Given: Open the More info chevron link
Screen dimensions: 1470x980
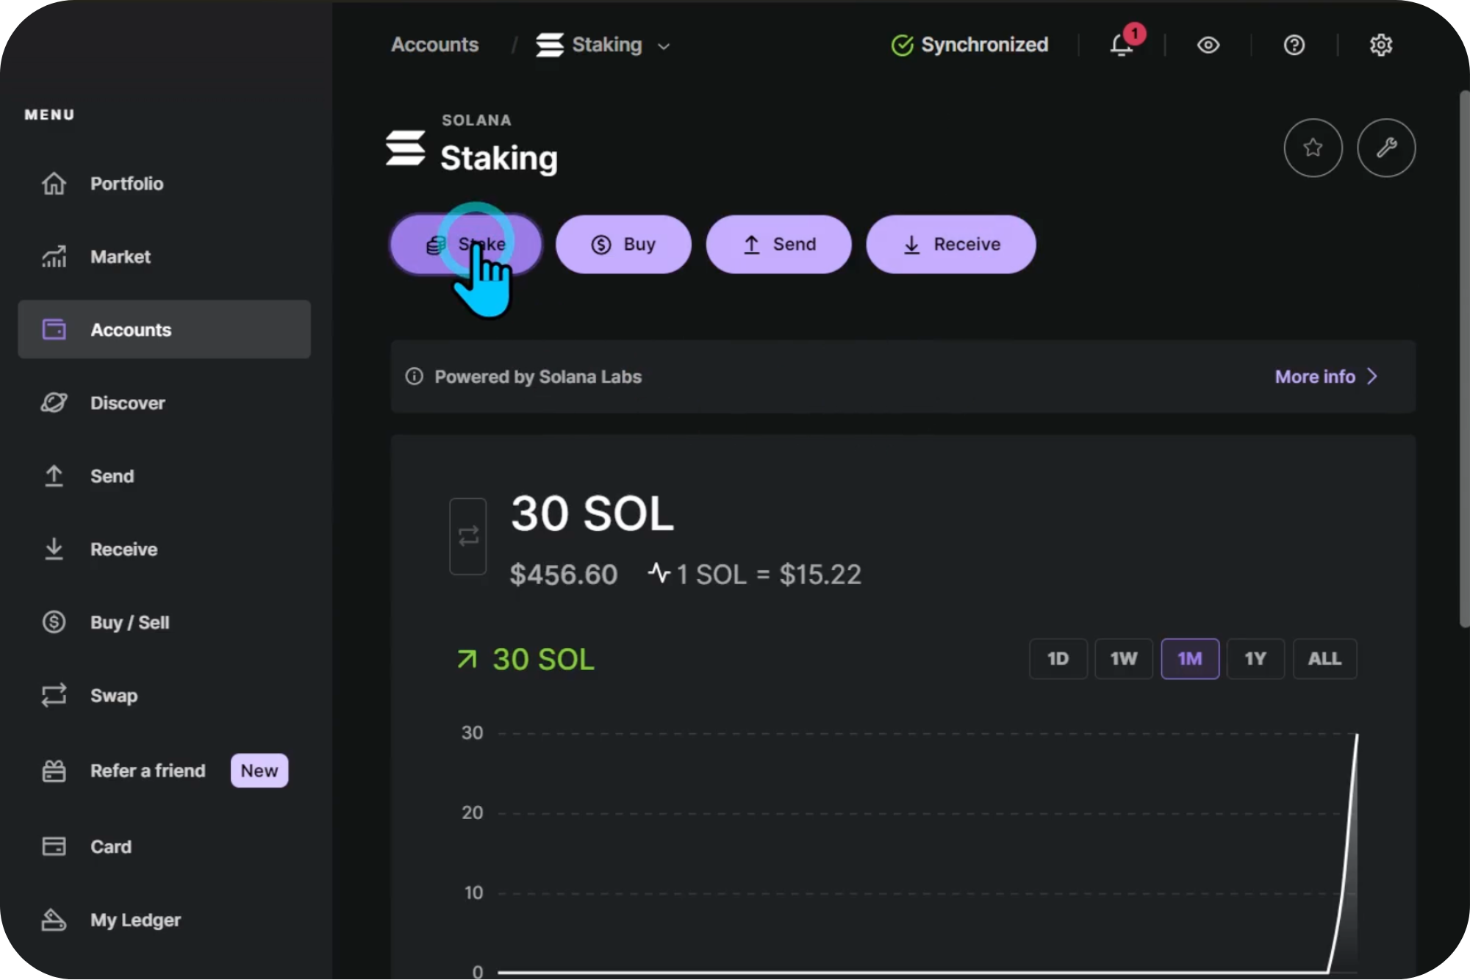Looking at the screenshot, I should coord(1326,377).
